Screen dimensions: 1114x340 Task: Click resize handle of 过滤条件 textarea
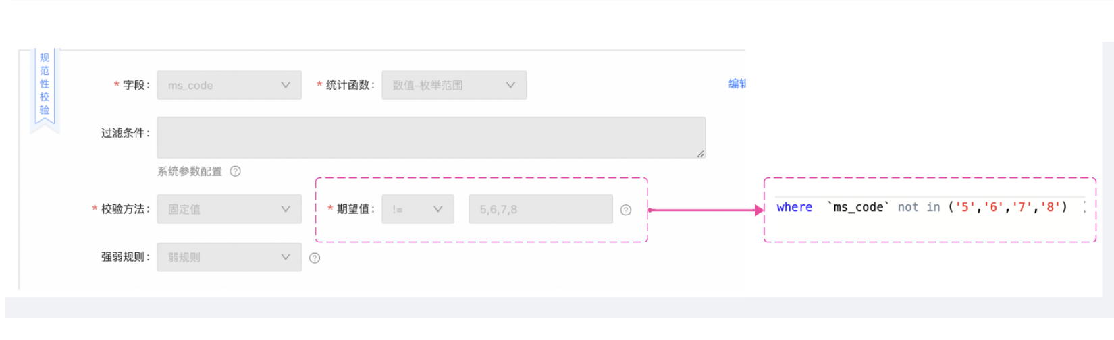tap(701, 154)
